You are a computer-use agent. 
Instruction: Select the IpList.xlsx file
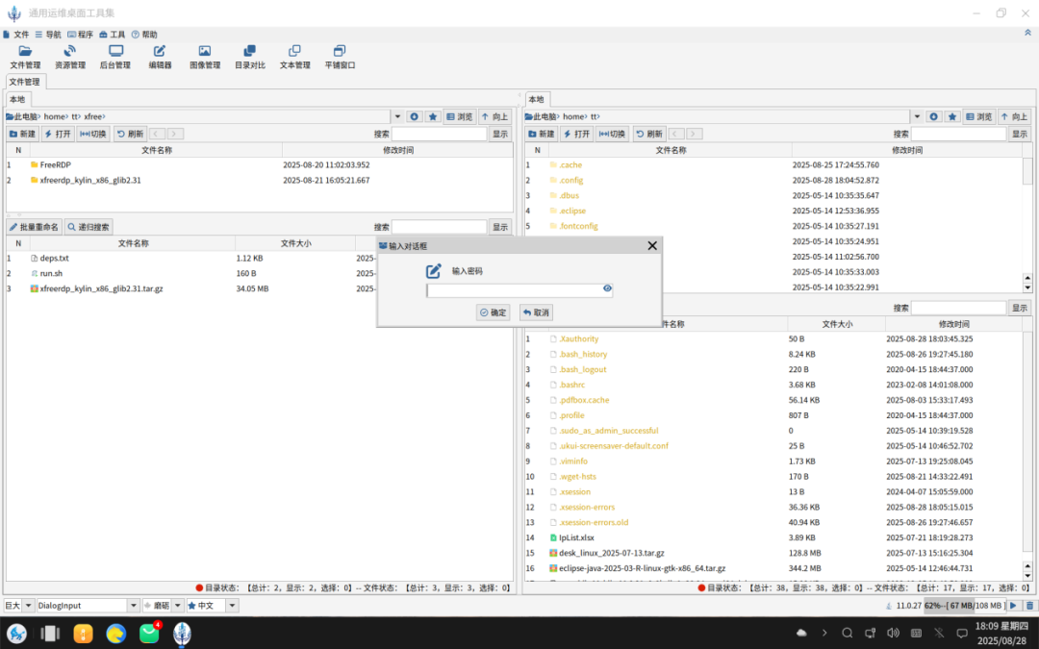pos(773,537)
